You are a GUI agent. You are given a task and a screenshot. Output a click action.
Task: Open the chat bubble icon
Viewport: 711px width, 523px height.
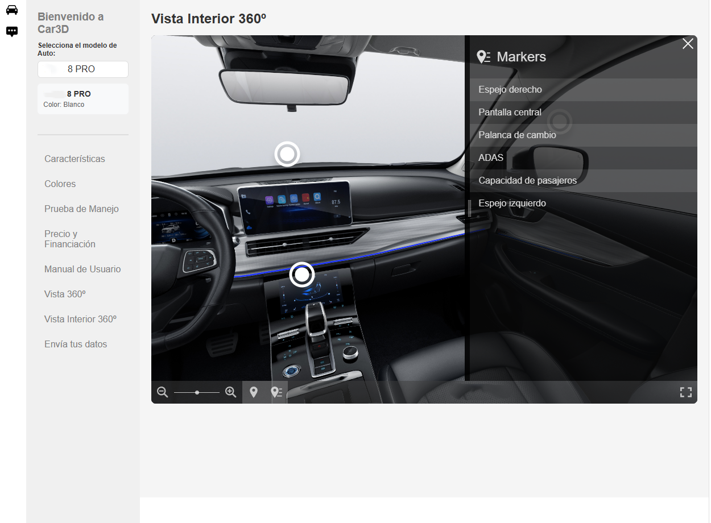(x=12, y=31)
